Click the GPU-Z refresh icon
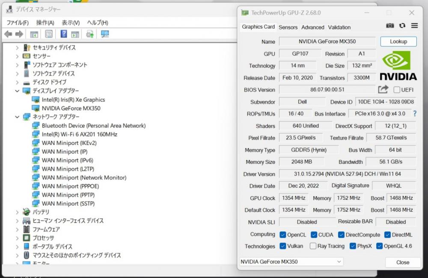Viewport: 428px width, 278px height. [402, 26]
